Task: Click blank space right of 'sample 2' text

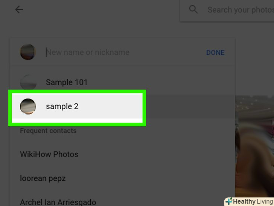Action: coord(113,106)
